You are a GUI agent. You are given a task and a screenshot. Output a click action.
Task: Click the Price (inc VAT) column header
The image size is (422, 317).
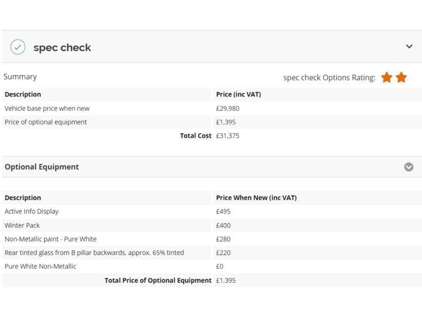pos(239,95)
